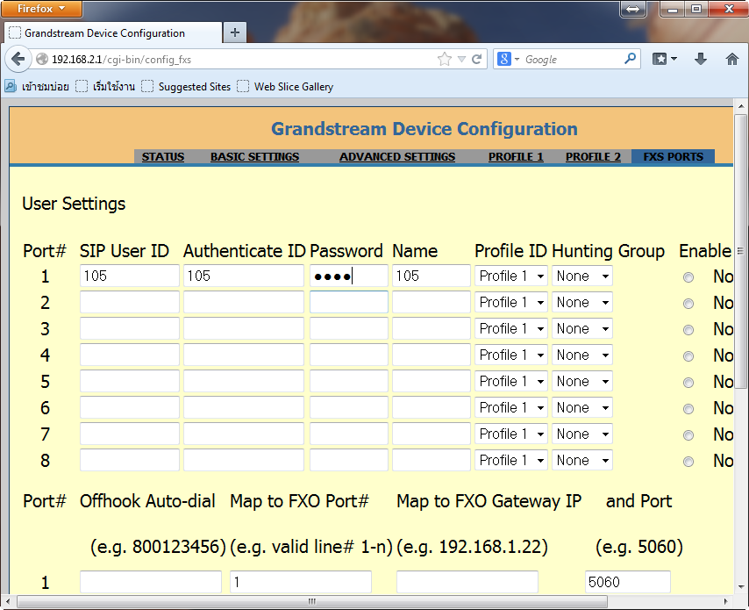This screenshot has height=610, width=749.
Task: Open the ADVANCED SETTINGS page
Action: (397, 157)
